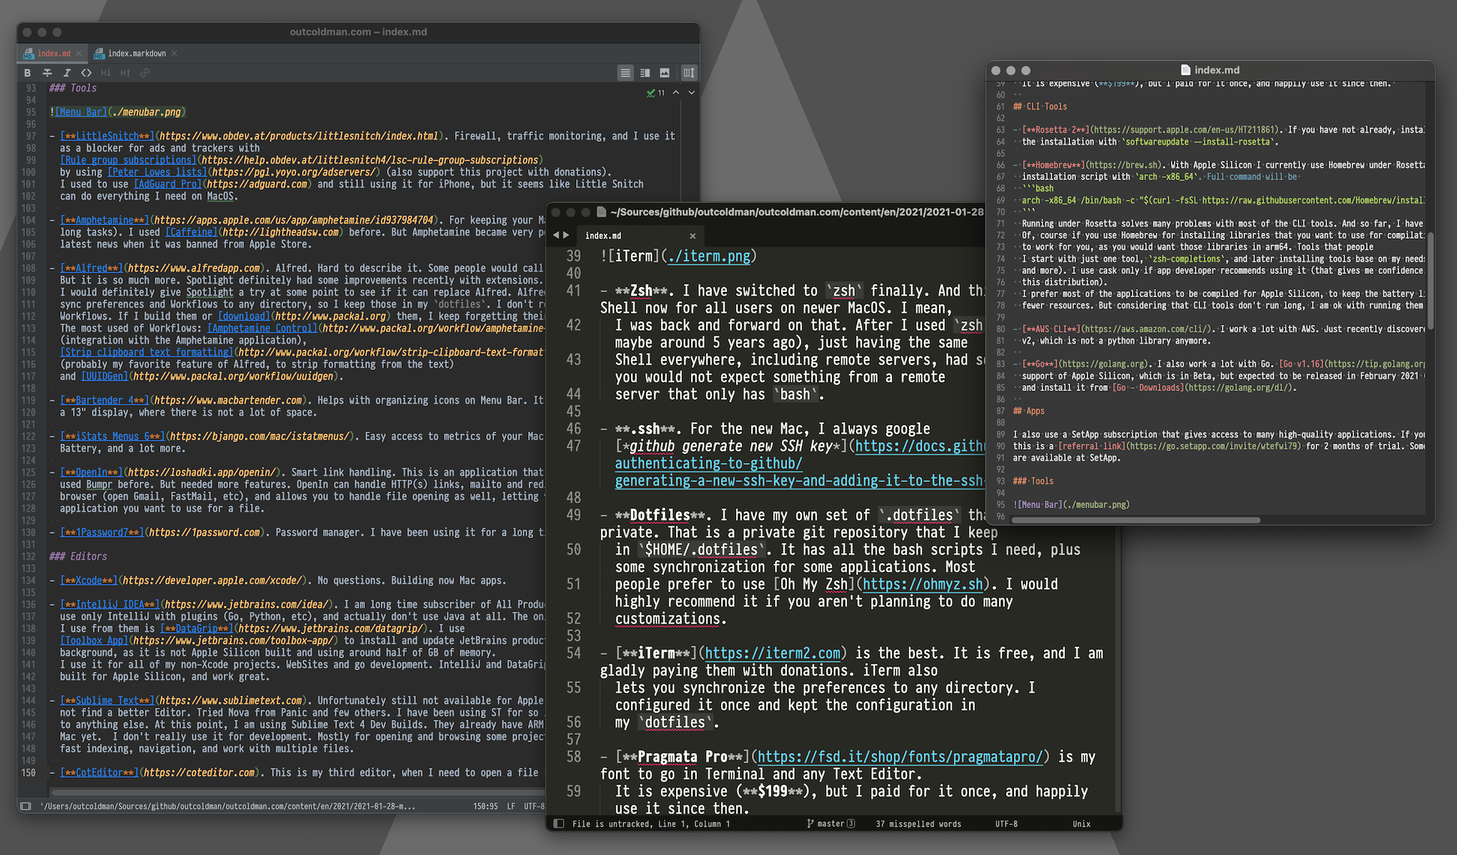Click horizontal scrollbar in IntelliJ editor

pos(297,791)
